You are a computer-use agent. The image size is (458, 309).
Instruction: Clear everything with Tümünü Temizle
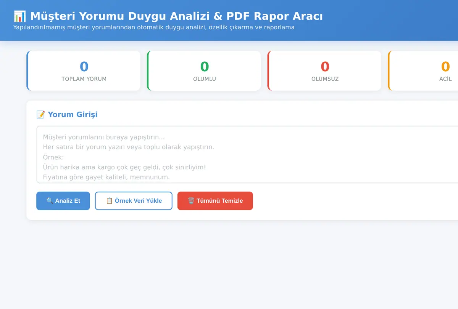point(215,201)
